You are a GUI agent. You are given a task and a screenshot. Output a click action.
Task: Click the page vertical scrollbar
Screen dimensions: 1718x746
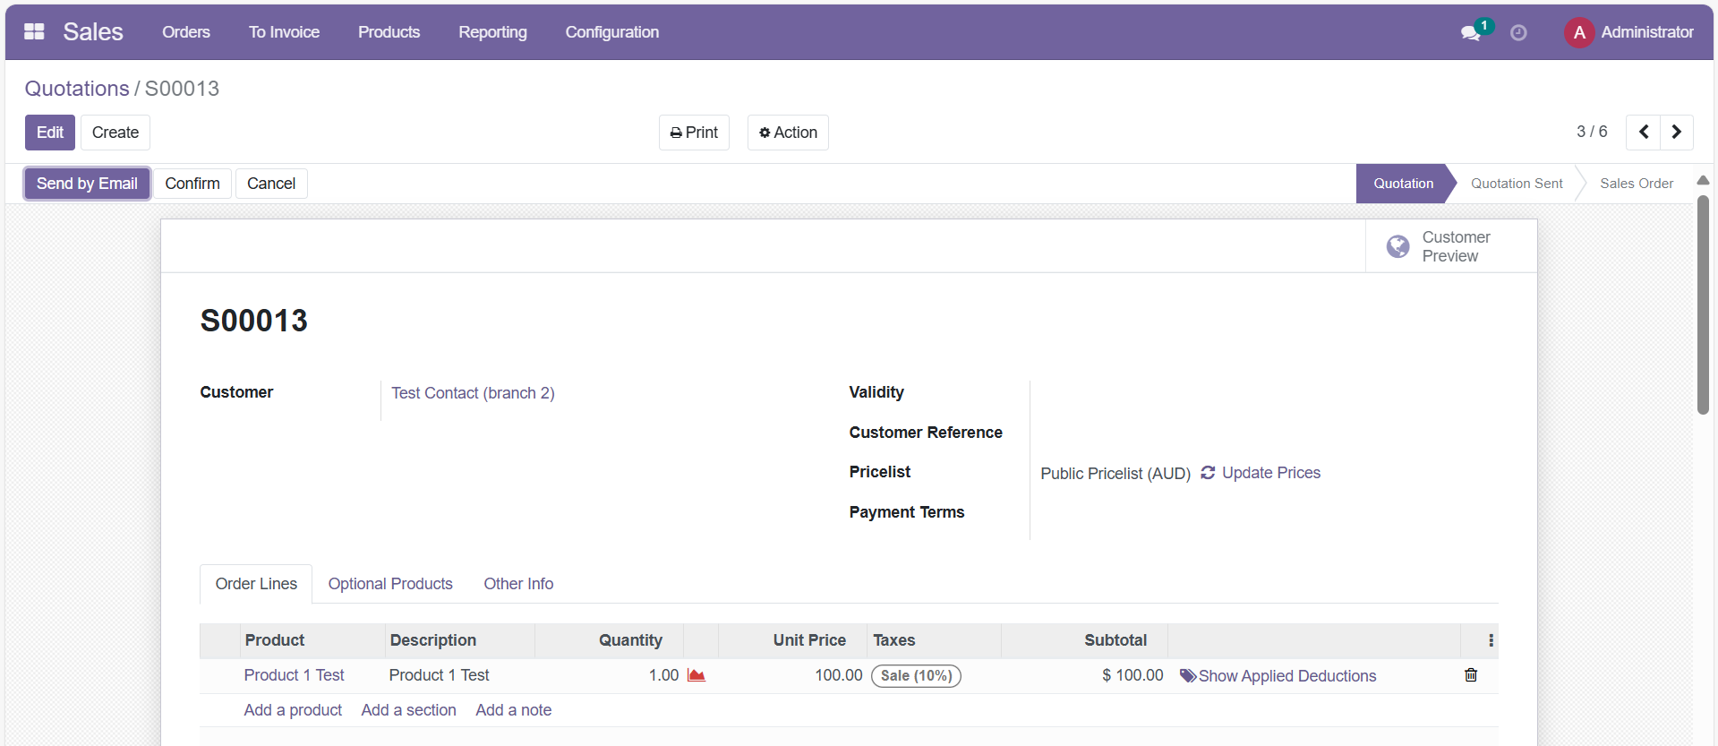point(1703,304)
